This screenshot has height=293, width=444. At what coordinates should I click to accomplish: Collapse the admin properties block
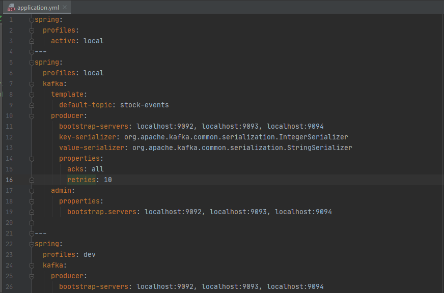point(32,201)
